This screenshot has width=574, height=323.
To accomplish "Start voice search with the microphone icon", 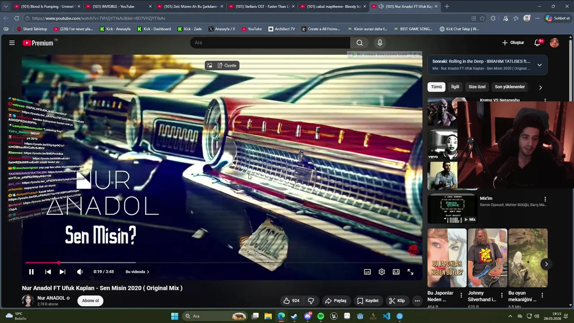I will click(x=380, y=43).
